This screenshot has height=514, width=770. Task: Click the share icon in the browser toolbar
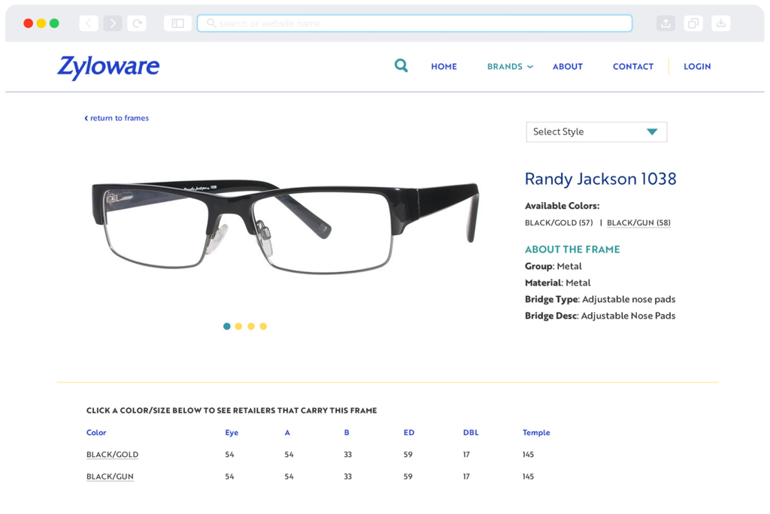click(x=665, y=23)
